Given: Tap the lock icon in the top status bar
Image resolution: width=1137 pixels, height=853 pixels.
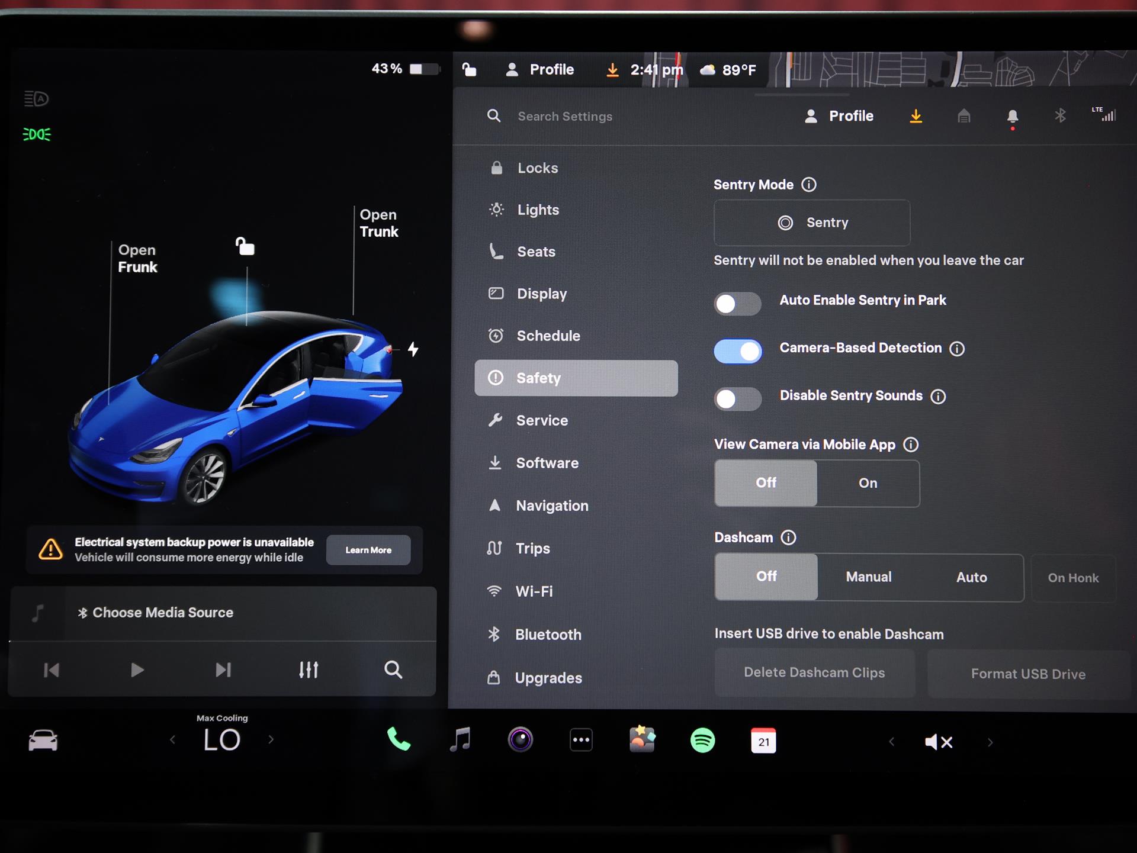Looking at the screenshot, I should 469,69.
